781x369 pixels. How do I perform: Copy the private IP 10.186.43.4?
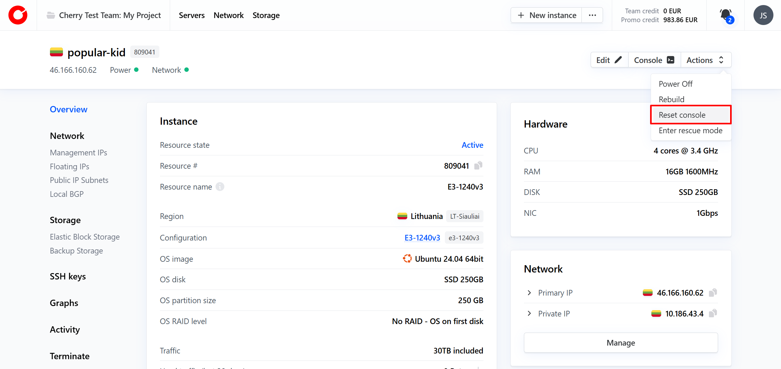coord(713,314)
